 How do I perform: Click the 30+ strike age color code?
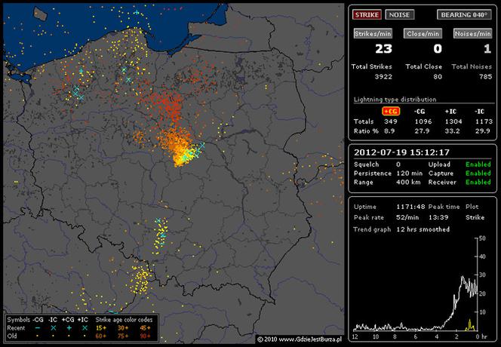(123, 328)
